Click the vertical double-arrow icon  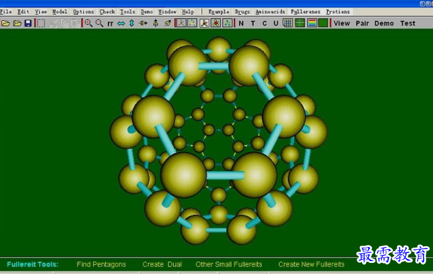point(132,23)
